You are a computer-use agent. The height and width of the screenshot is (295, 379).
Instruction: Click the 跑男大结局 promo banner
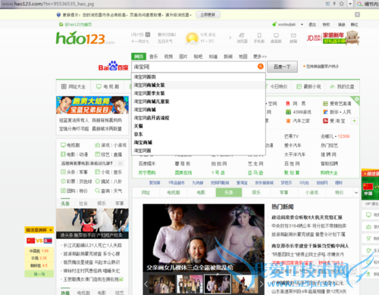(92, 105)
